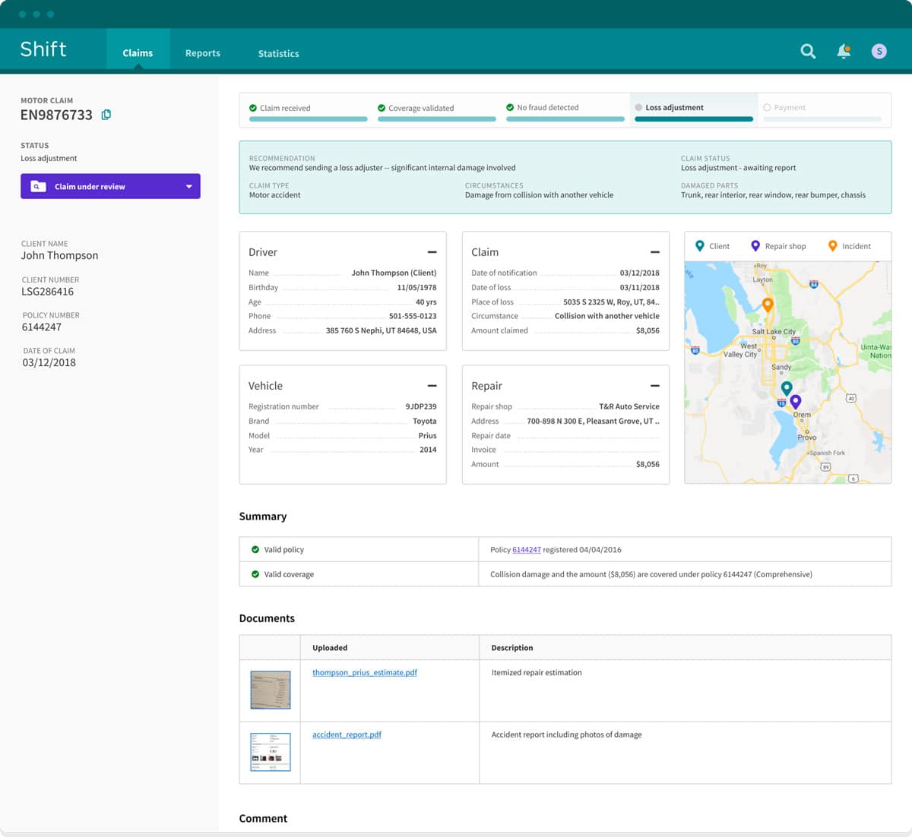Copy claim number EN9876733 icon

(x=106, y=115)
